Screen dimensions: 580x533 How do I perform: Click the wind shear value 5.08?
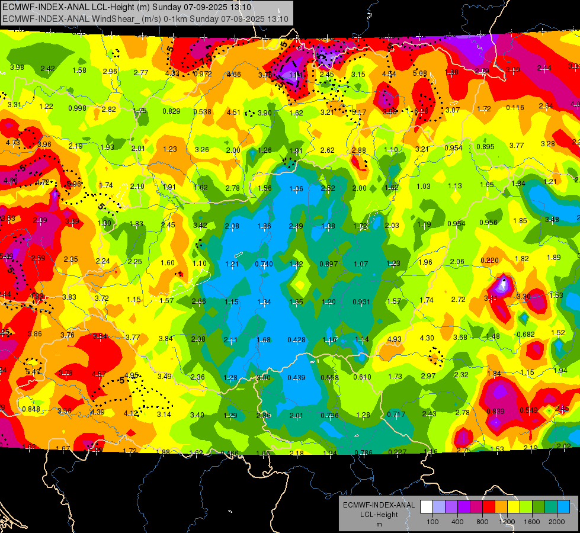pos(420,73)
